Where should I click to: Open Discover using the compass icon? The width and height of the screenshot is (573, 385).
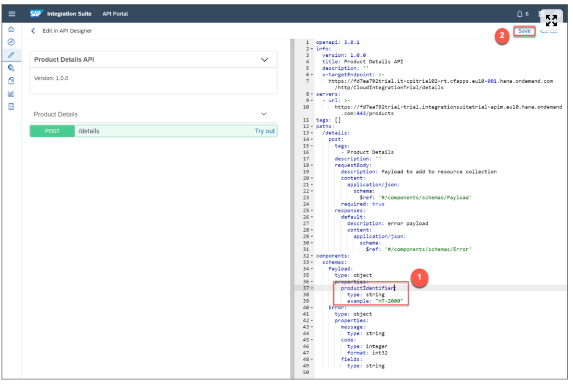[12, 42]
